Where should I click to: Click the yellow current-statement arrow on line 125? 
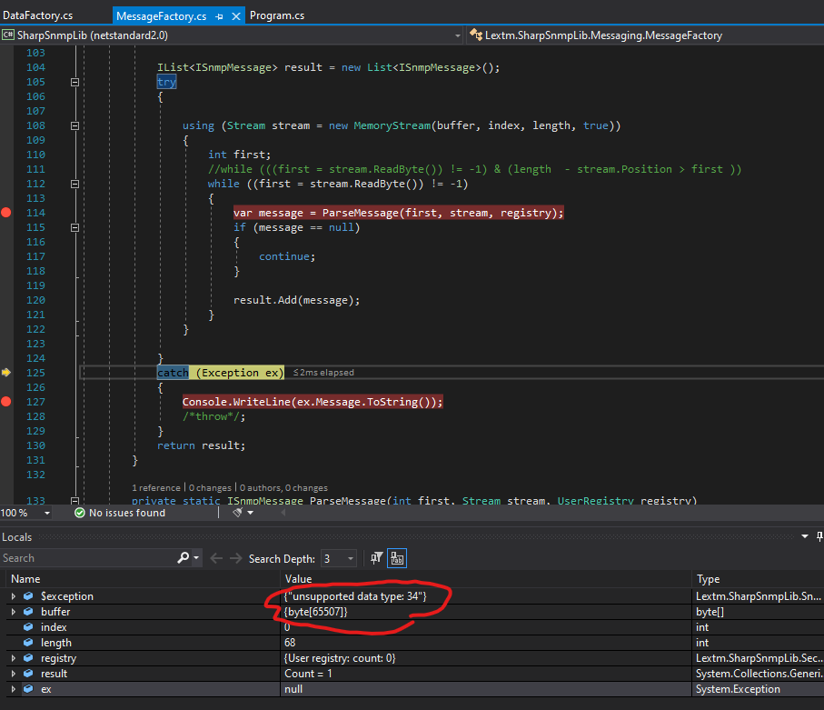point(7,373)
